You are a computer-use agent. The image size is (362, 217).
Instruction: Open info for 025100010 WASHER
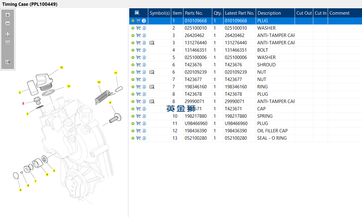pyautogui.click(x=144, y=28)
